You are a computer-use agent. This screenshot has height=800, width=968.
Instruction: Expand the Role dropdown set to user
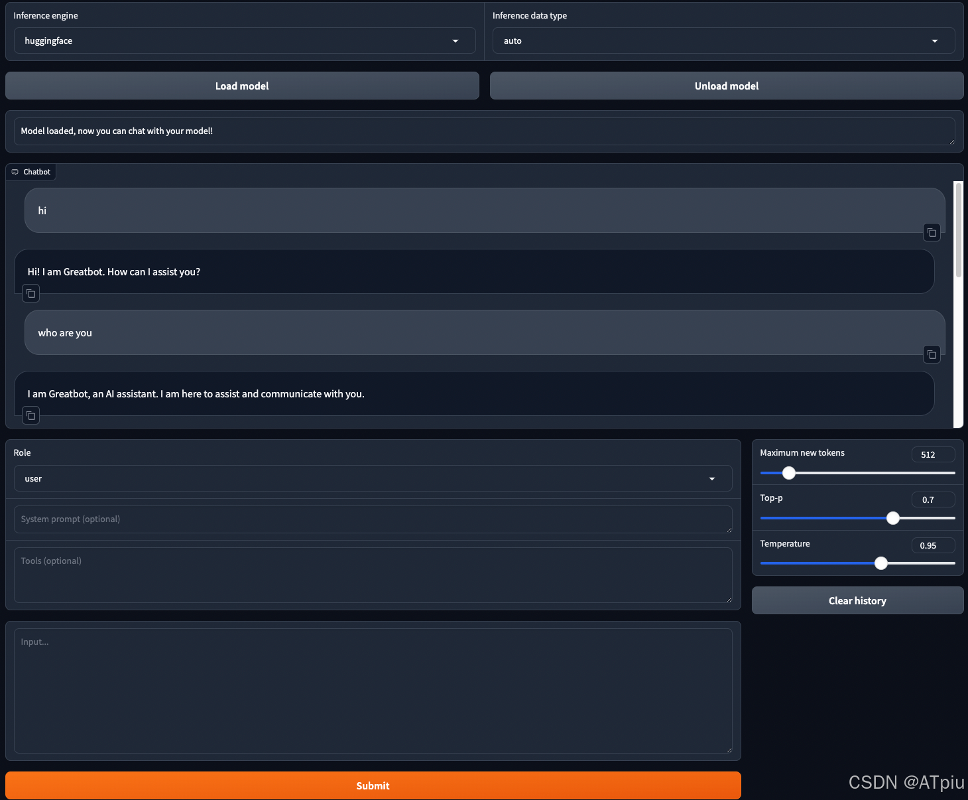(373, 478)
